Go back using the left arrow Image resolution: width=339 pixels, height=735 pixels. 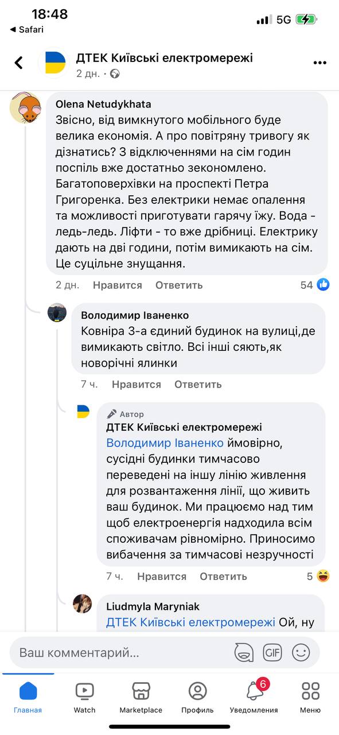coord(19,61)
